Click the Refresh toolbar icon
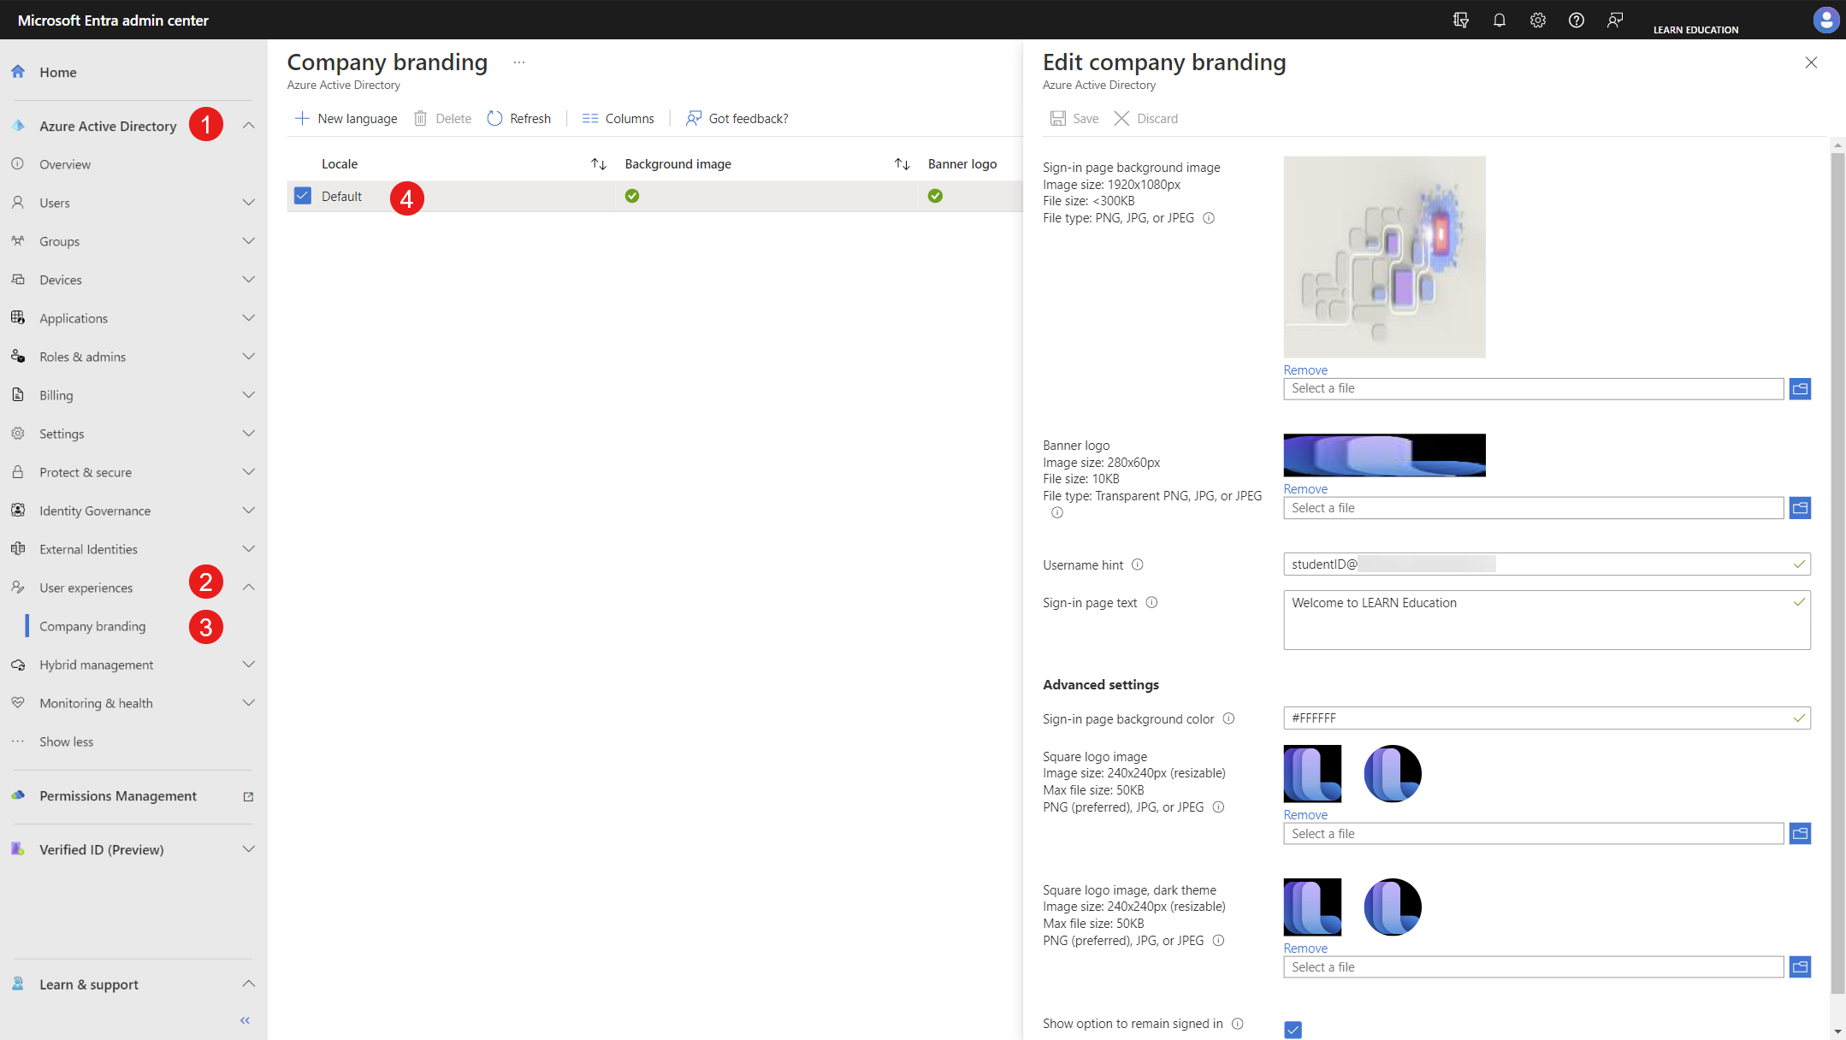Viewport: 1846px width, 1040px height. tap(494, 118)
